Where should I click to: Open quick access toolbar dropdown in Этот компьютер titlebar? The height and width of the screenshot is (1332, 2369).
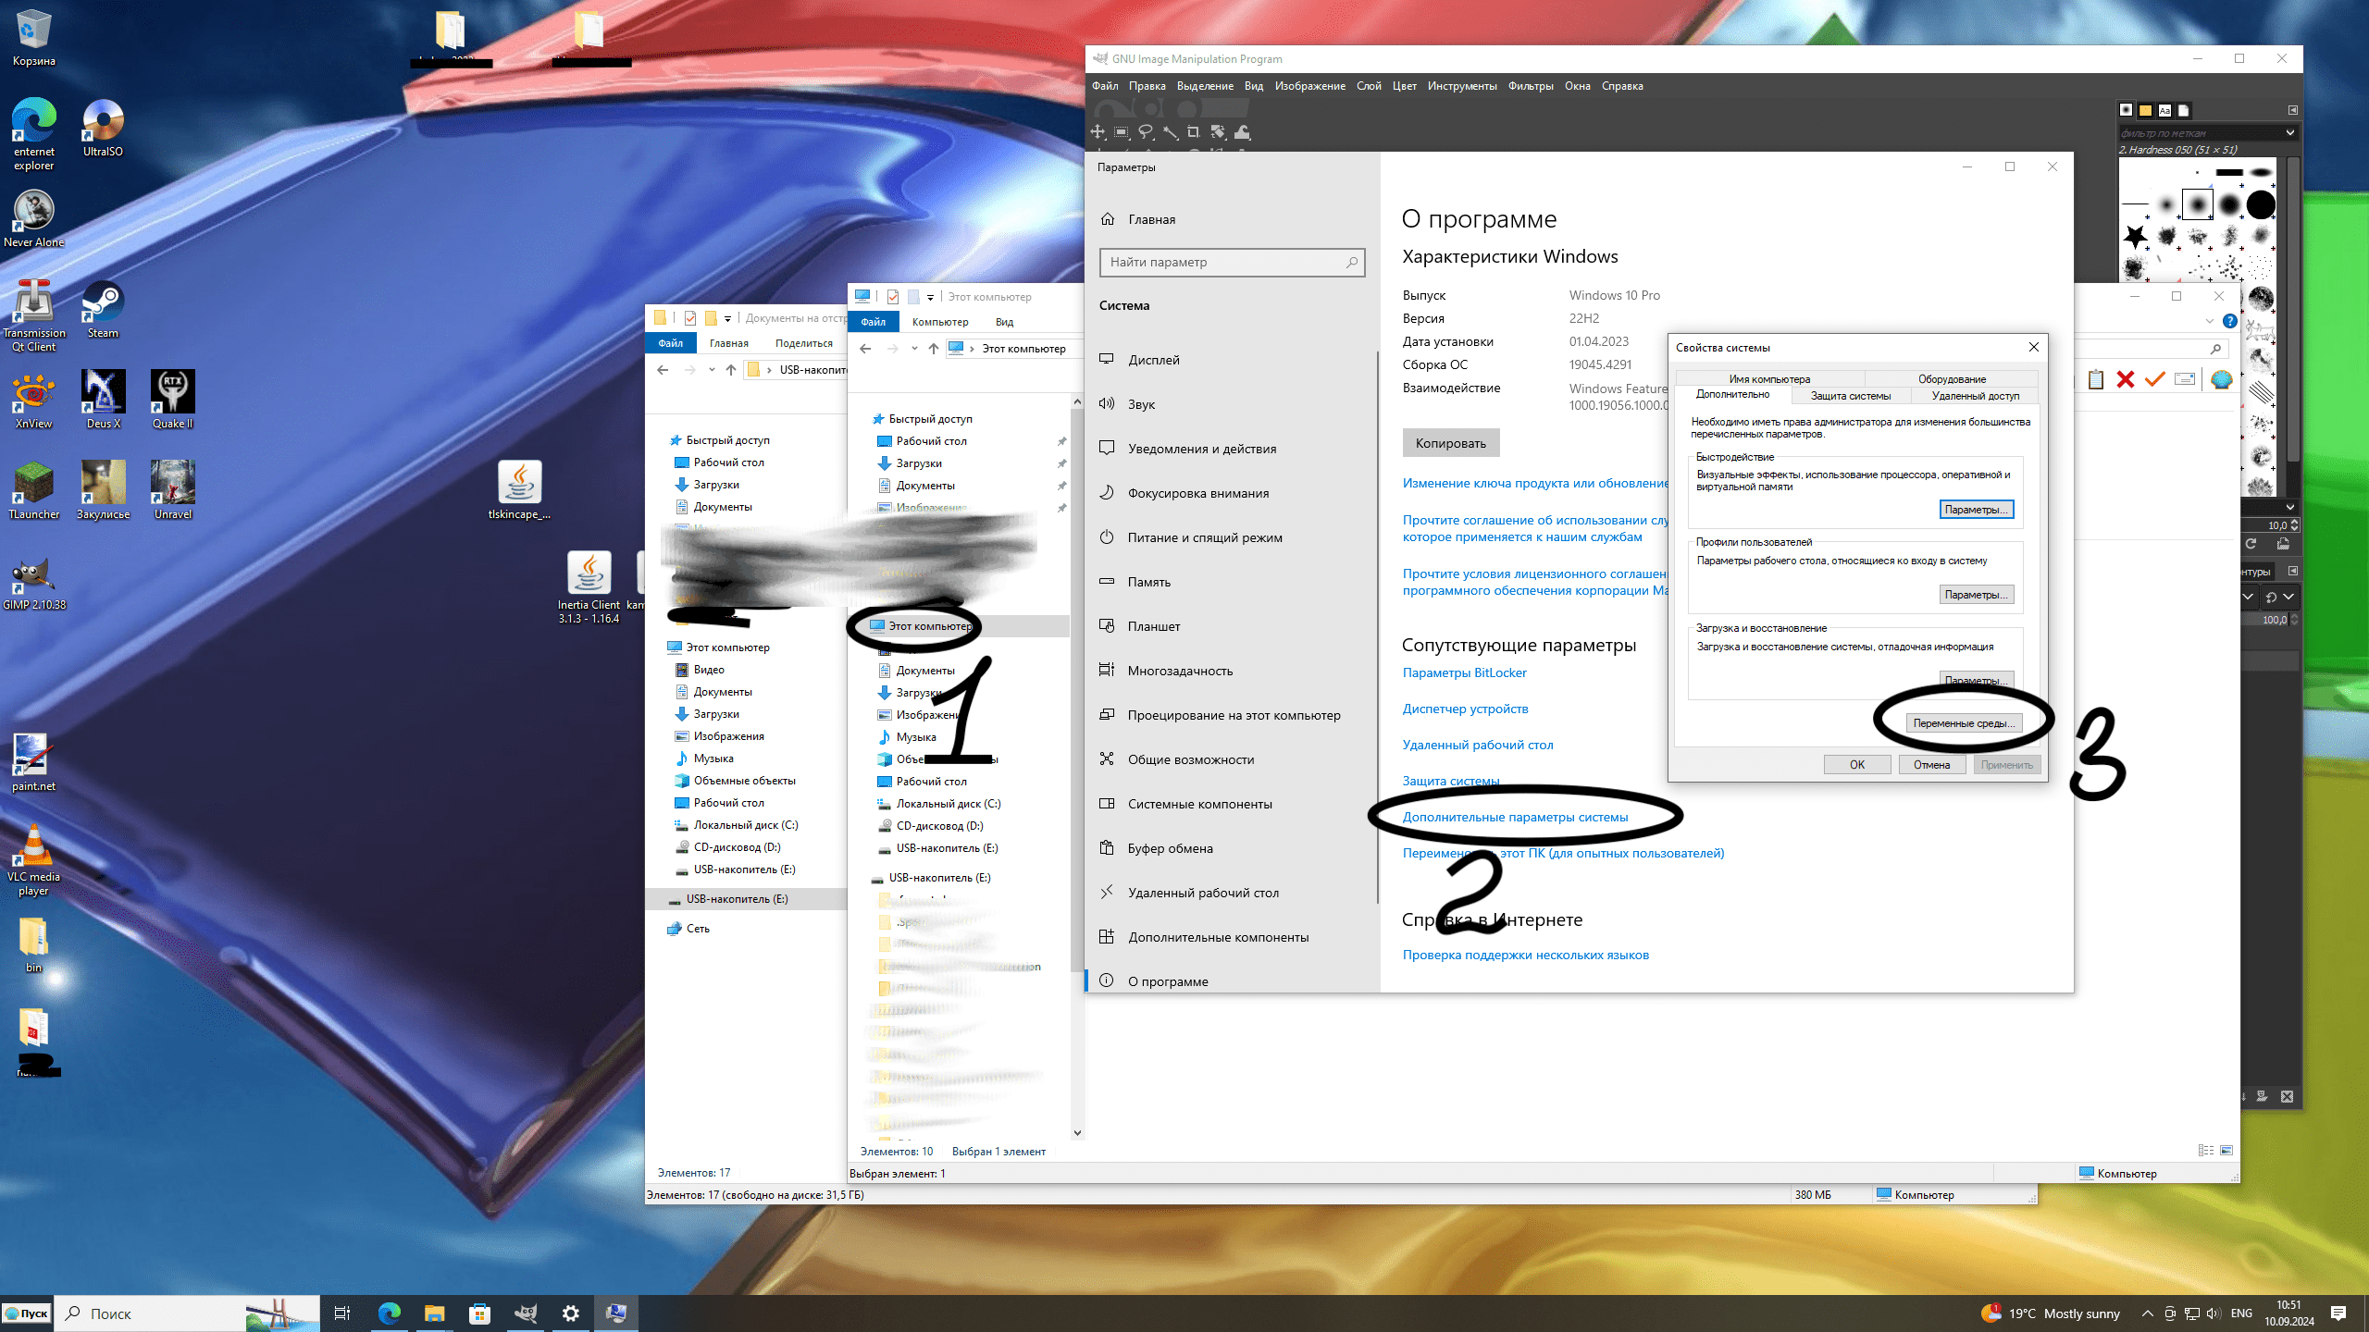(930, 297)
